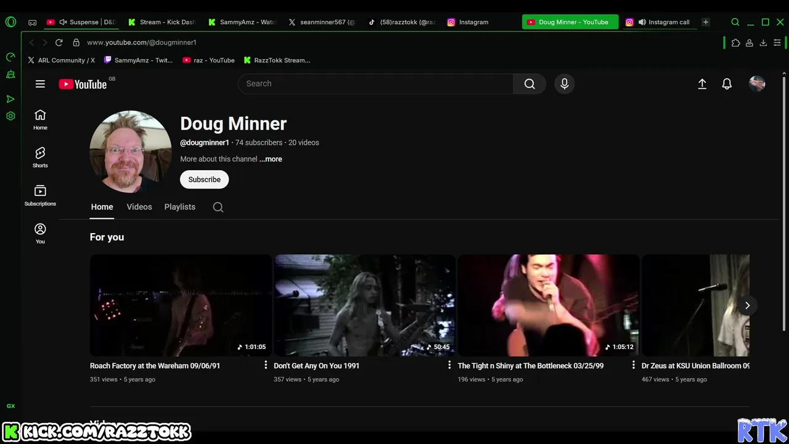
Task: Mute the Instagram call tab speaker icon
Action: click(642, 22)
